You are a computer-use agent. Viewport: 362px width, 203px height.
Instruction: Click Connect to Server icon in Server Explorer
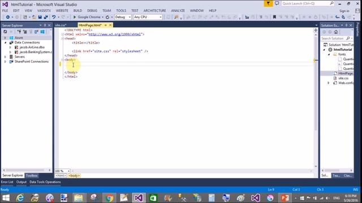pos(25,32)
